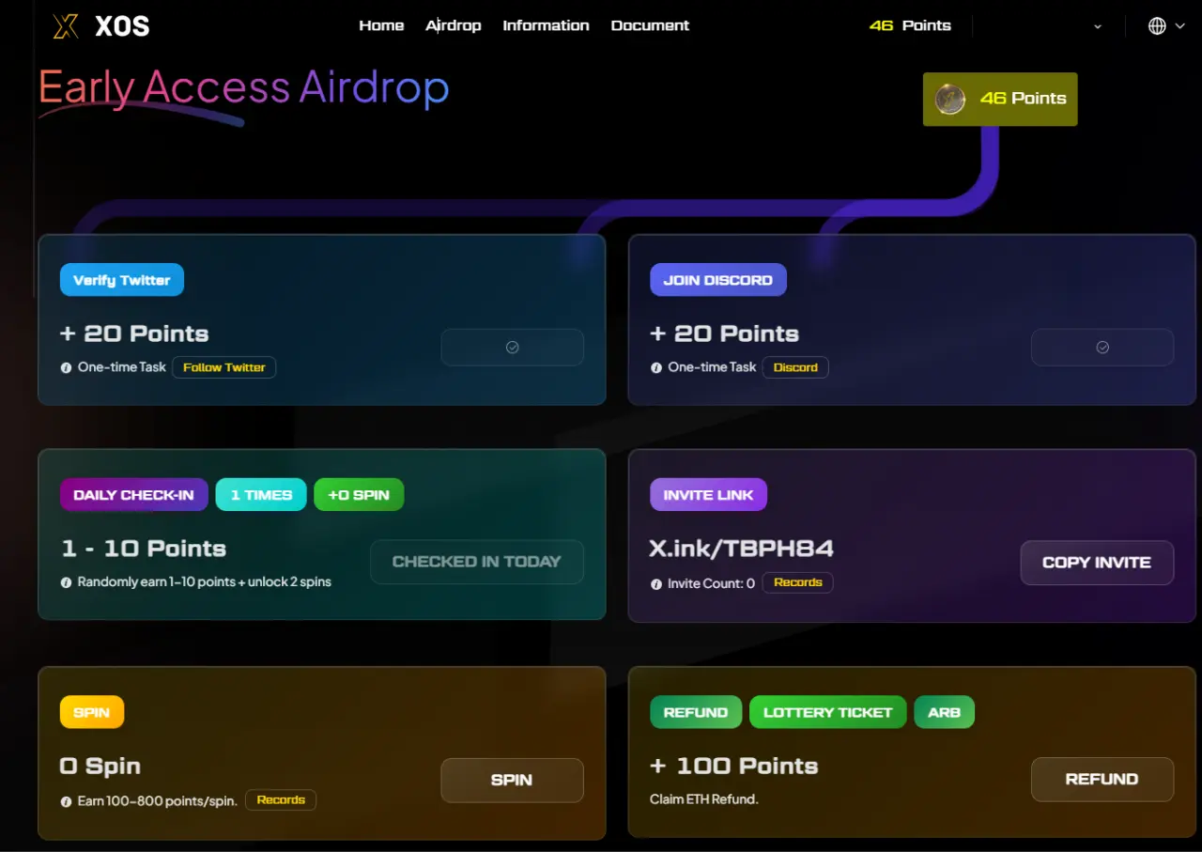Click the LOTTERY TICKET badge
This screenshot has height=852, width=1202.
tap(828, 712)
